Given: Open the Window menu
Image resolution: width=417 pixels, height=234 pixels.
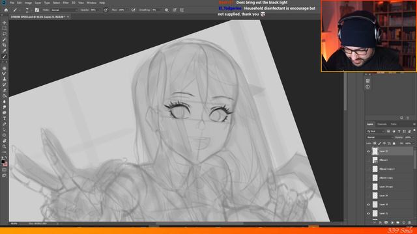Looking at the screenshot, I should point(91,3).
